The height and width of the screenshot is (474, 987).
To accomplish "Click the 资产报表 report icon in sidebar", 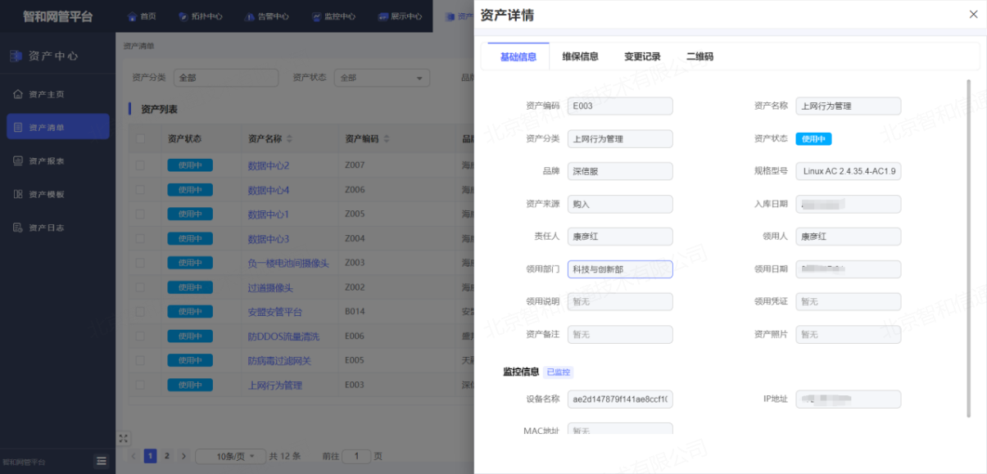I will 18,160.
